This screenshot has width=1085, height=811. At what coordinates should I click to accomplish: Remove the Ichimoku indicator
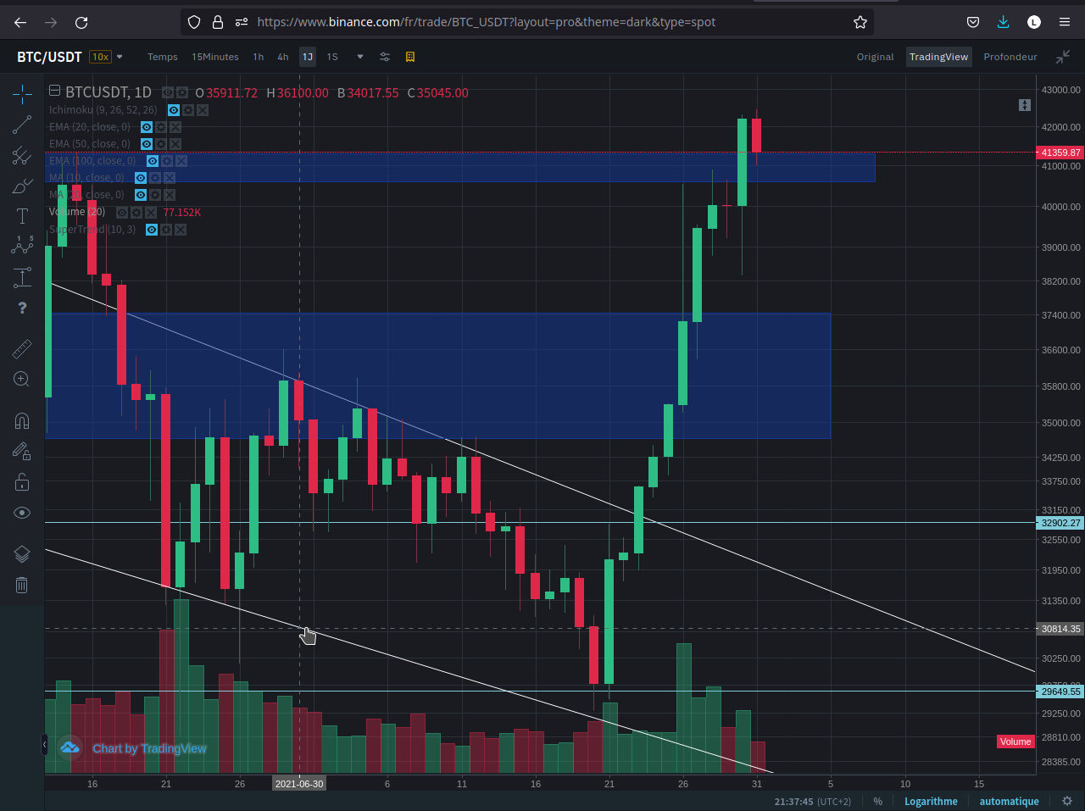coord(203,110)
